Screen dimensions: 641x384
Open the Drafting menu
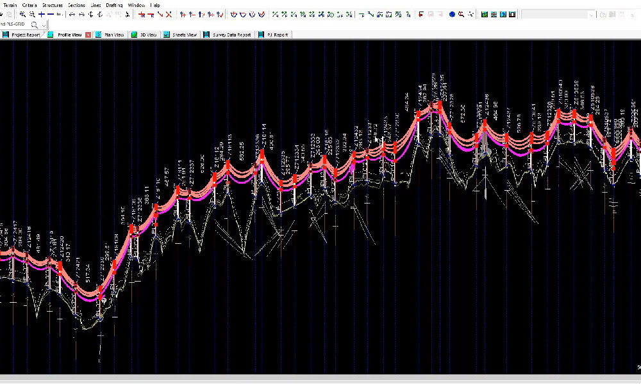coord(114,4)
